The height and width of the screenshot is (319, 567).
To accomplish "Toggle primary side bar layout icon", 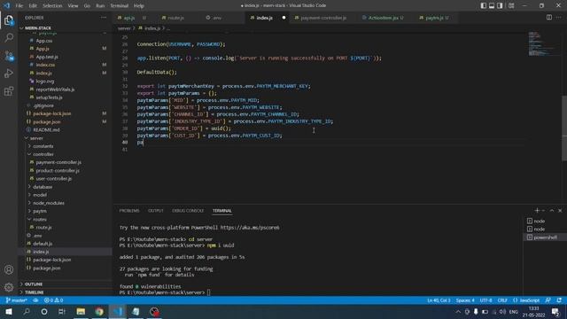I will click(x=484, y=5).
